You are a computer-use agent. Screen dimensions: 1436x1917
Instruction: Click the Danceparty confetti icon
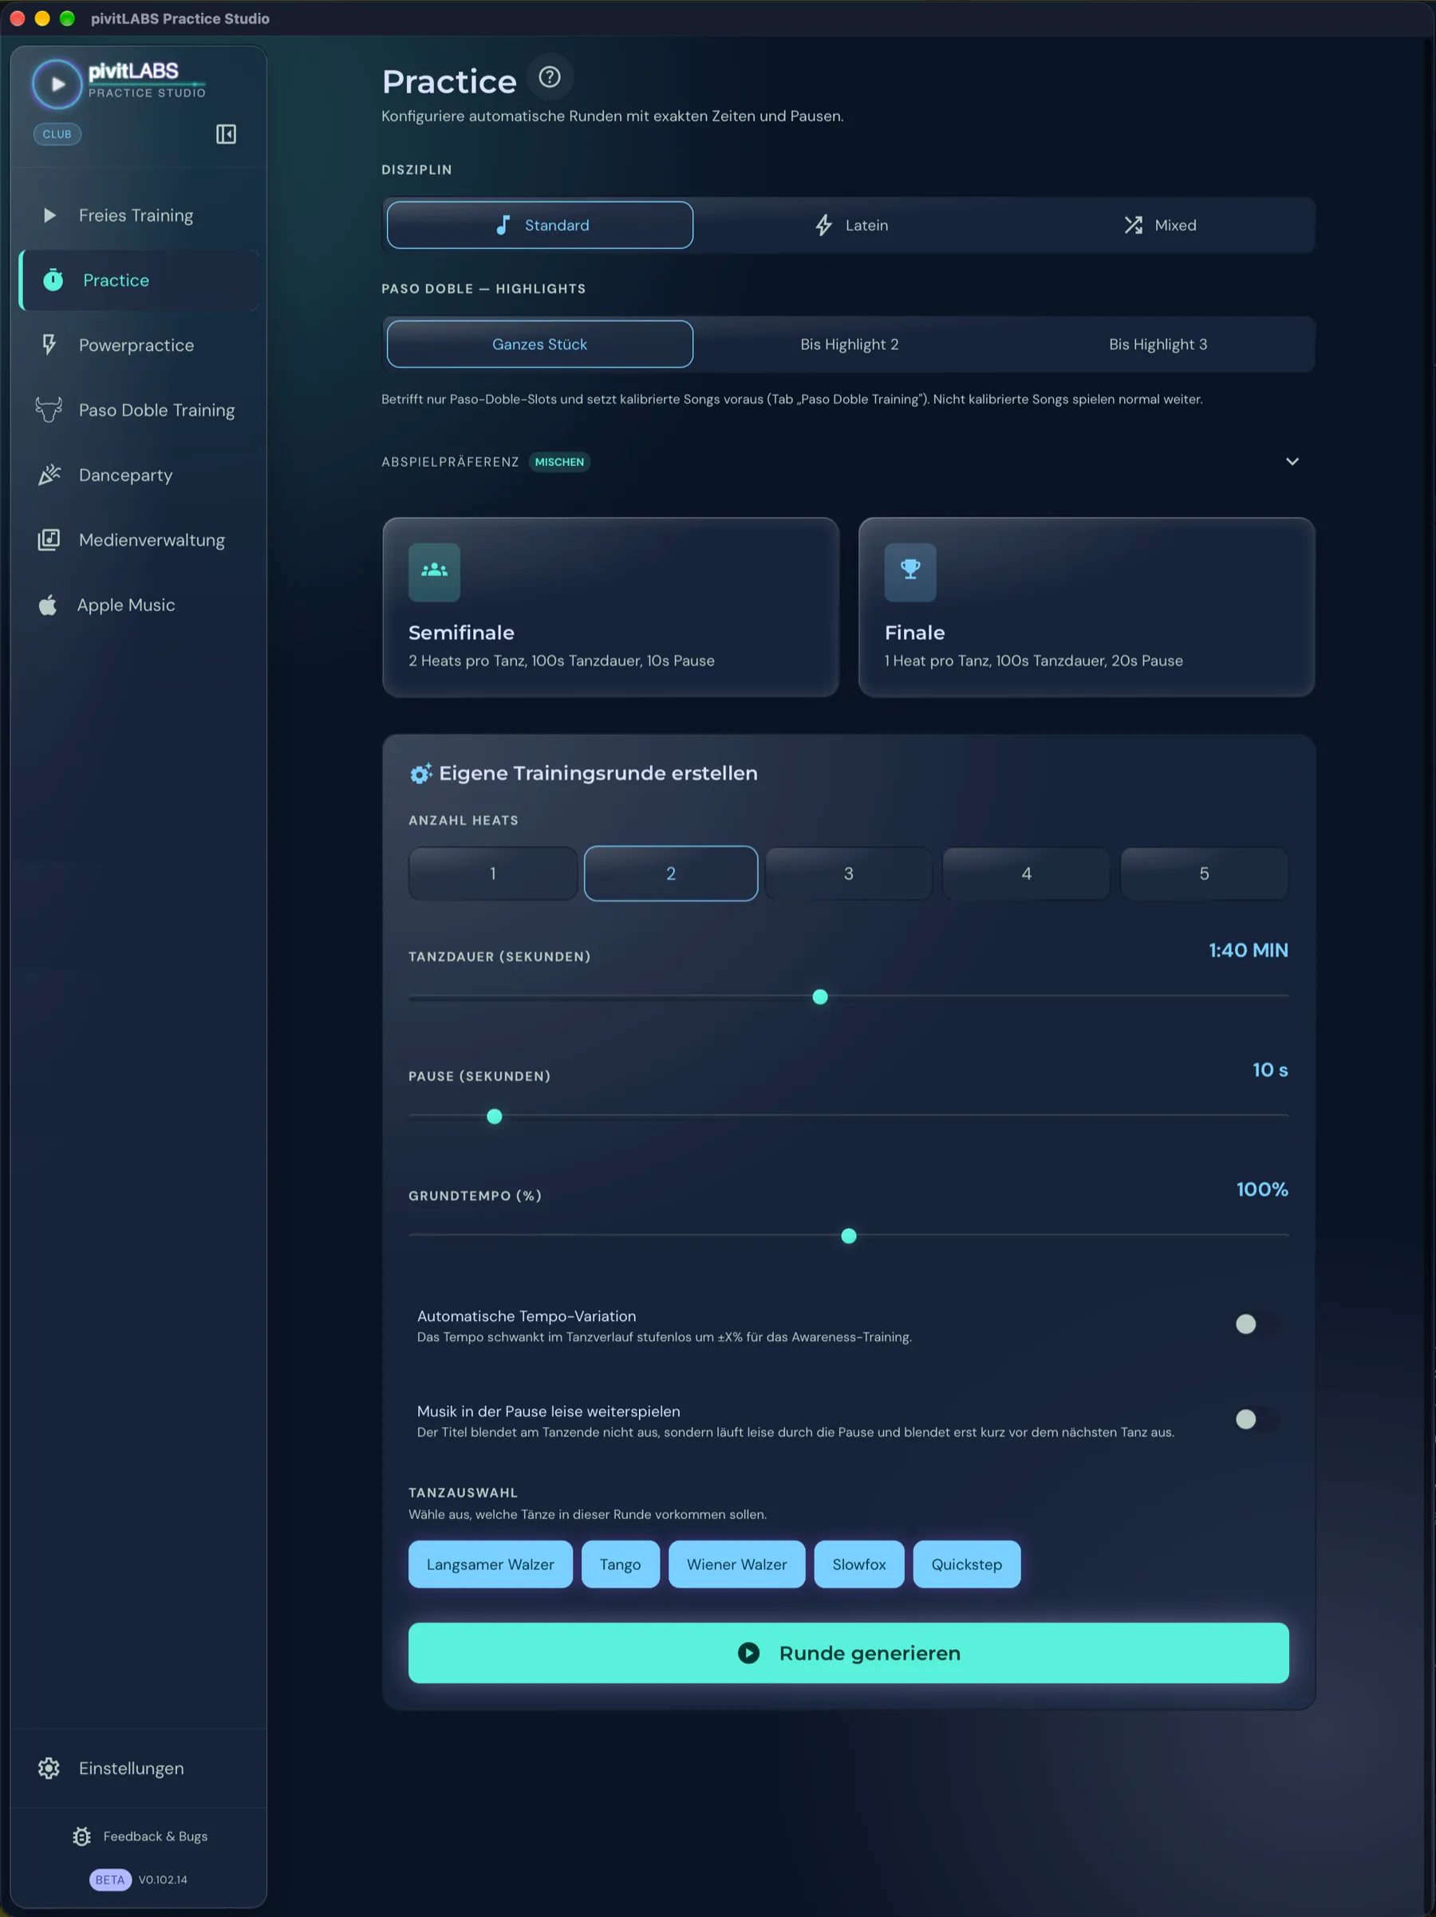(x=49, y=474)
